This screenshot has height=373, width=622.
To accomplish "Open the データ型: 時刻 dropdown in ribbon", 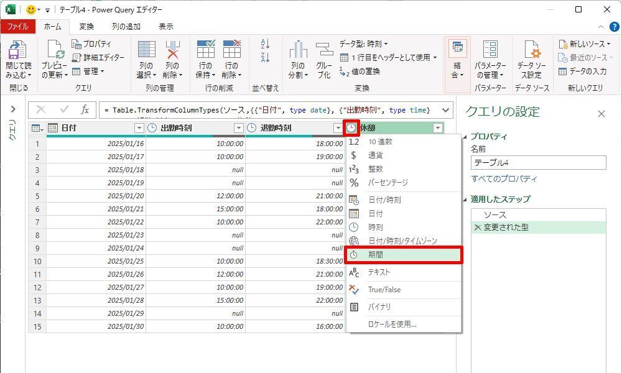I will pos(364,44).
